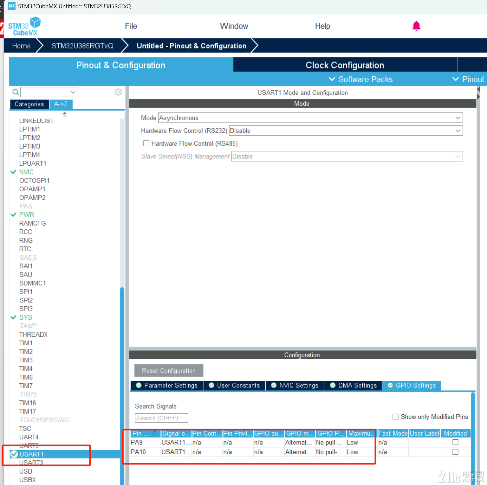Click the Search Signals input field

coord(161,418)
